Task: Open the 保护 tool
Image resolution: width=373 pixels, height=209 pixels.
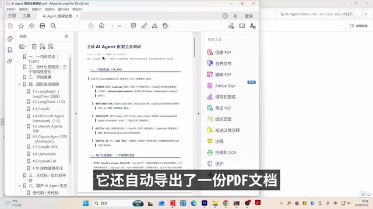Action: 215,164
